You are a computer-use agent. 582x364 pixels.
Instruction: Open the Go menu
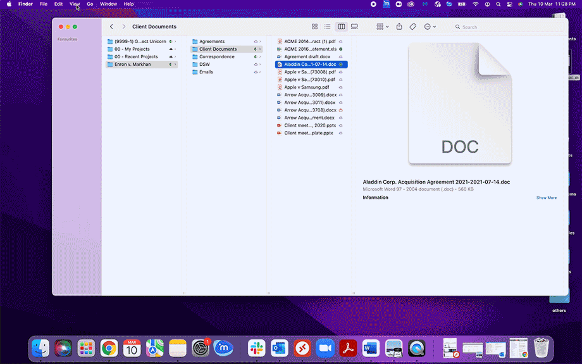coord(90,4)
